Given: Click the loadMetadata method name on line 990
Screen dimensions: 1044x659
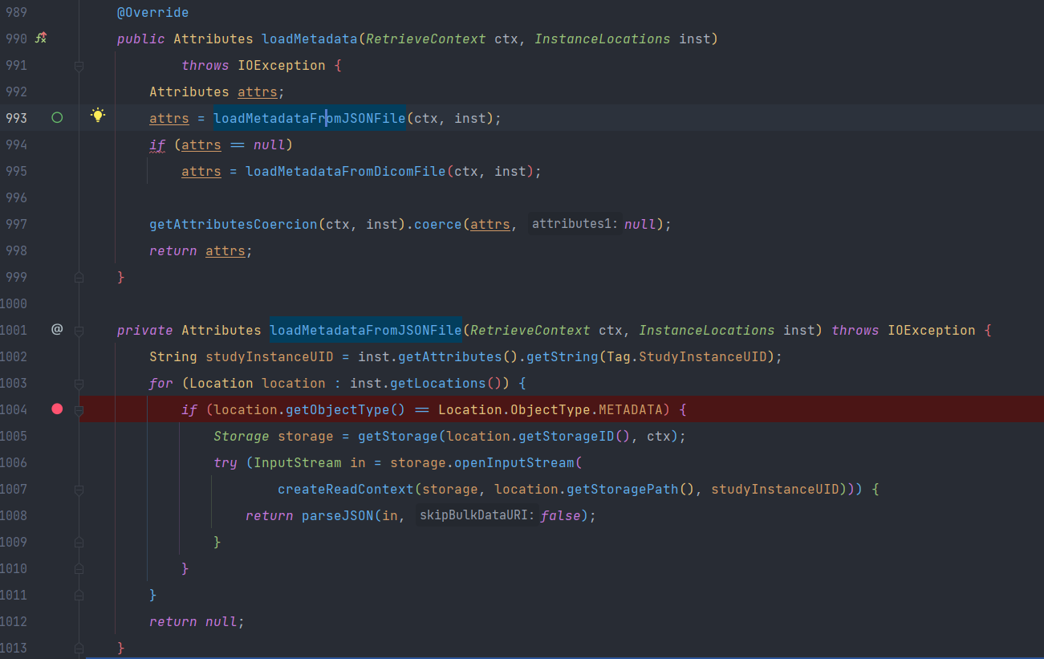Looking at the screenshot, I should click(x=310, y=39).
